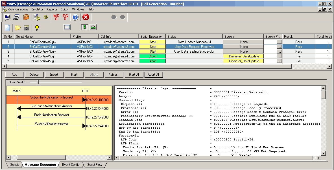Click the yellow Start cell for ASProfile01
The image size is (334, 170).
point(153,42)
